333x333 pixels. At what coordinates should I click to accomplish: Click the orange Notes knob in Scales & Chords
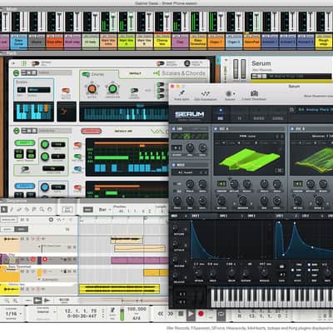(x=92, y=89)
